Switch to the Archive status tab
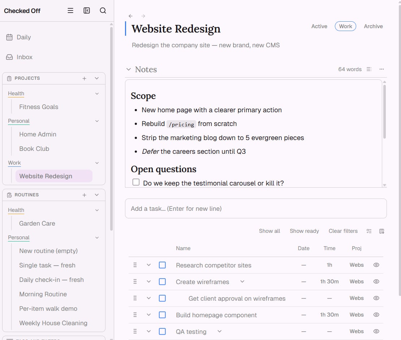This screenshot has height=340, width=401. [x=373, y=26]
